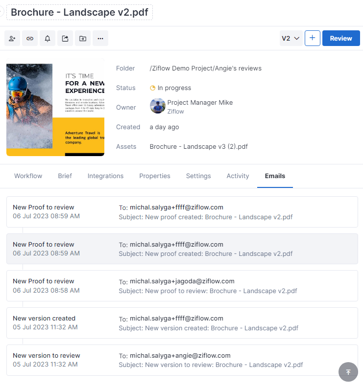The height and width of the screenshot is (390, 363).
Task: Switch to the Workflow tab
Action: tap(28, 176)
